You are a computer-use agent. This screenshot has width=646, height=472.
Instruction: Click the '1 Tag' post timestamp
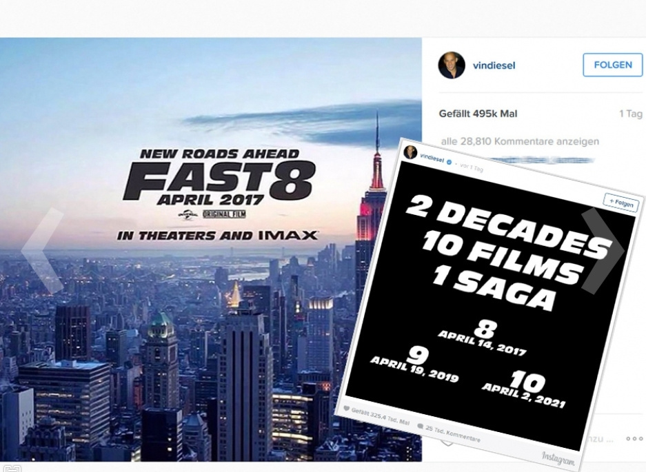coord(631,114)
